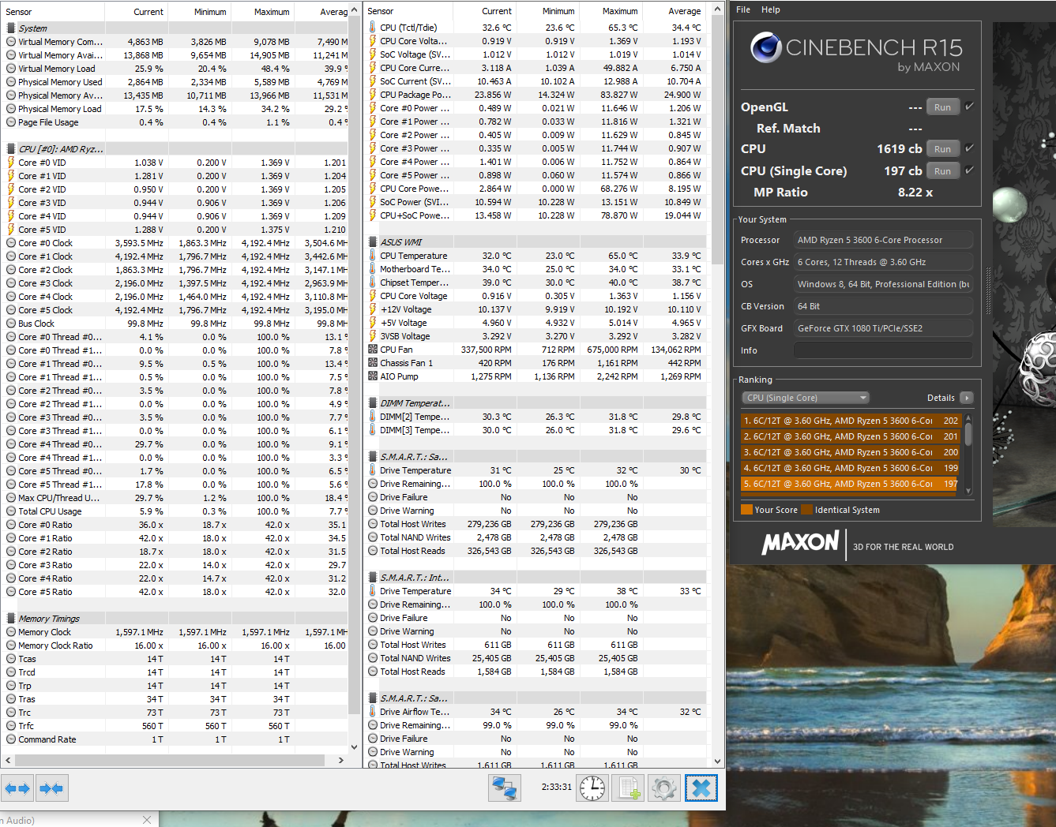Expand ranking Details arrow button
The height and width of the screenshot is (827, 1056).
click(967, 398)
